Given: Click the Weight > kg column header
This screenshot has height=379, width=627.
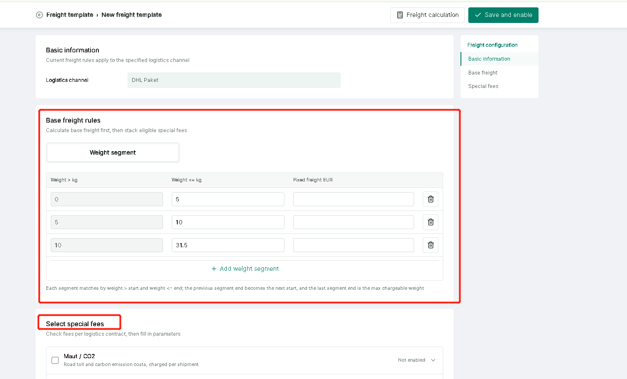Looking at the screenshot, I should tap(64, 180).
